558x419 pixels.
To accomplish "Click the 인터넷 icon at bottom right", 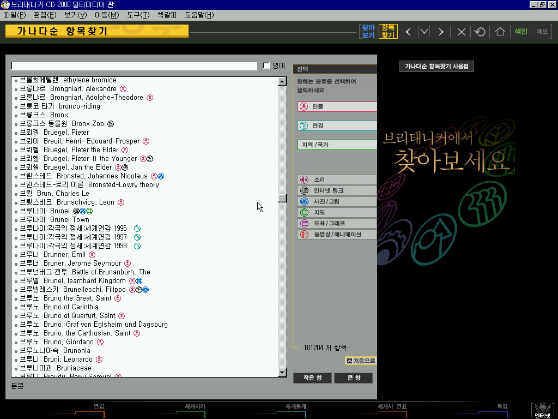I will [x=543, y=410].
